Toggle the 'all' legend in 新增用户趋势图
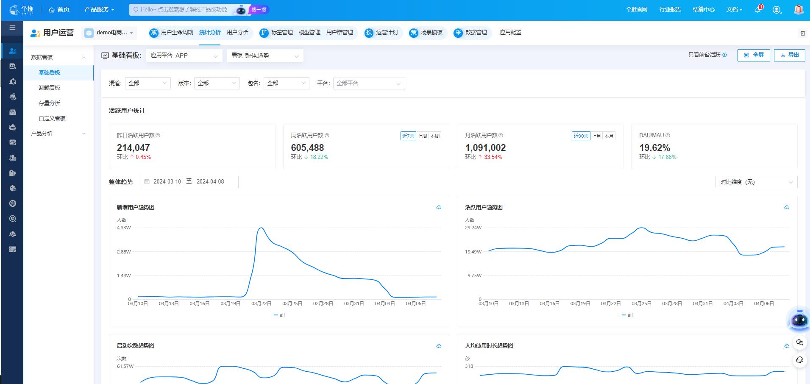The width and height of the screenshot is (810, 384). click(279, 315)
